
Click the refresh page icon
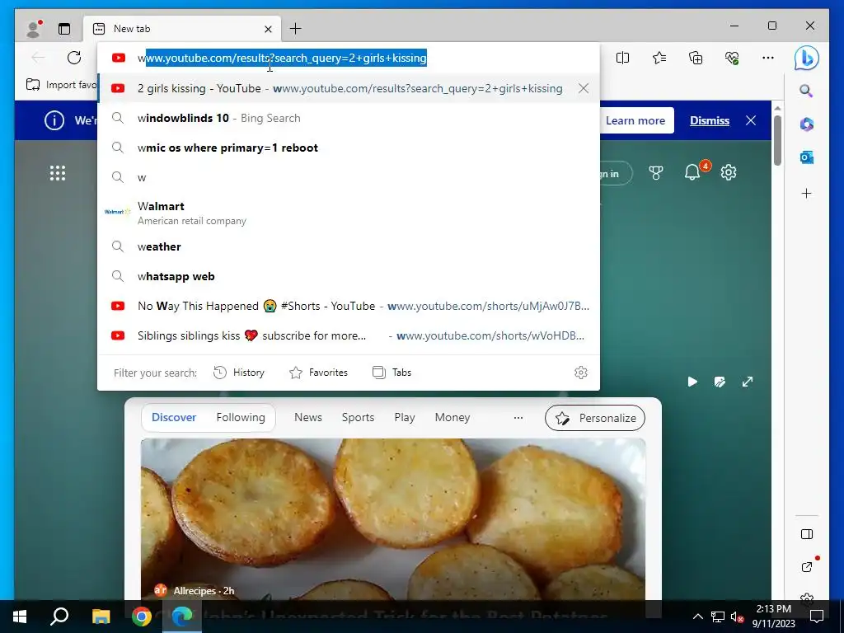(x=74, y=58)
